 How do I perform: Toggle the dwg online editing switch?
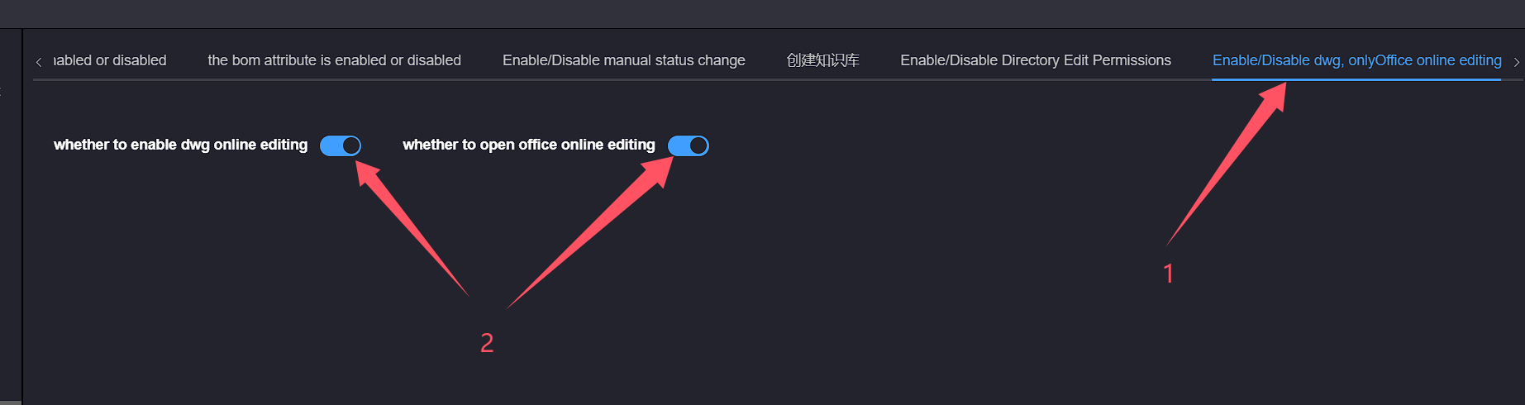click(341, 145)
